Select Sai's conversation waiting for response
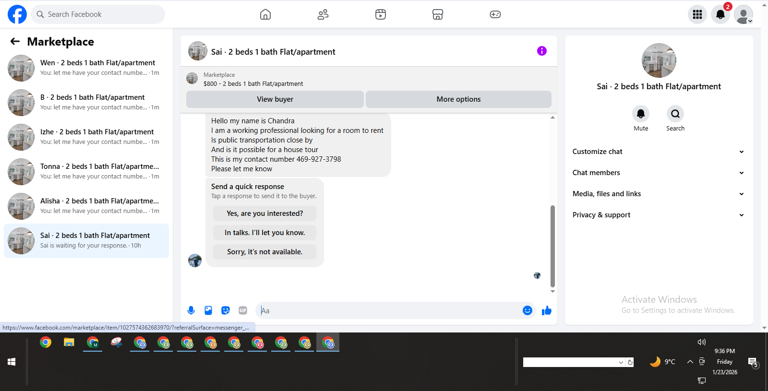768x391 pixels. pos(86,241)
